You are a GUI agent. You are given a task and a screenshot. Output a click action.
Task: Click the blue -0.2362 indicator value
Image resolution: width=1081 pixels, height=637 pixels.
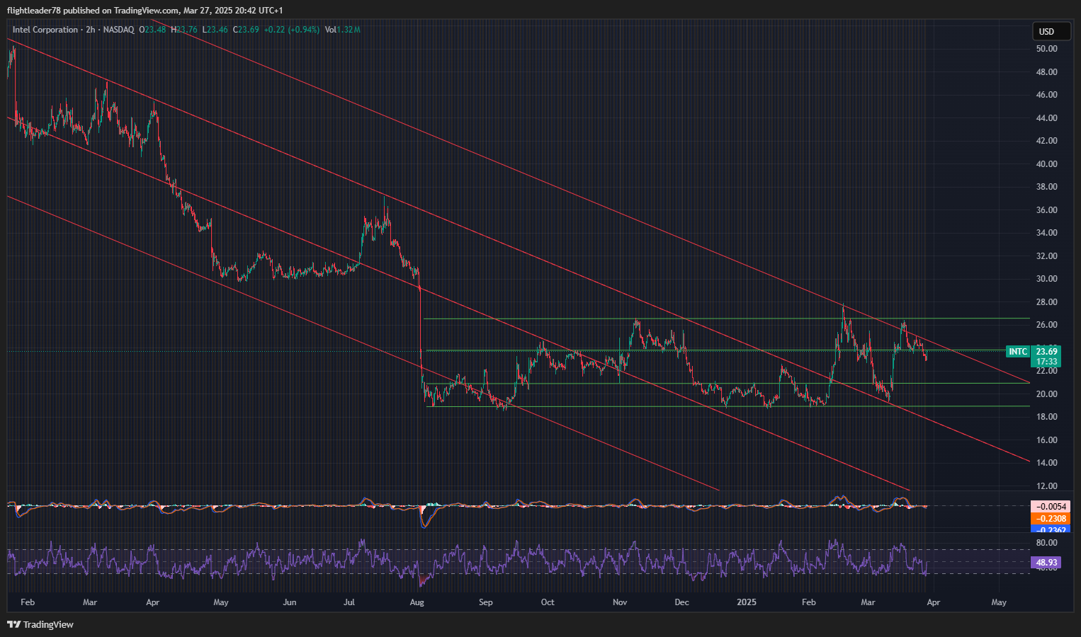click(1051, 529)
